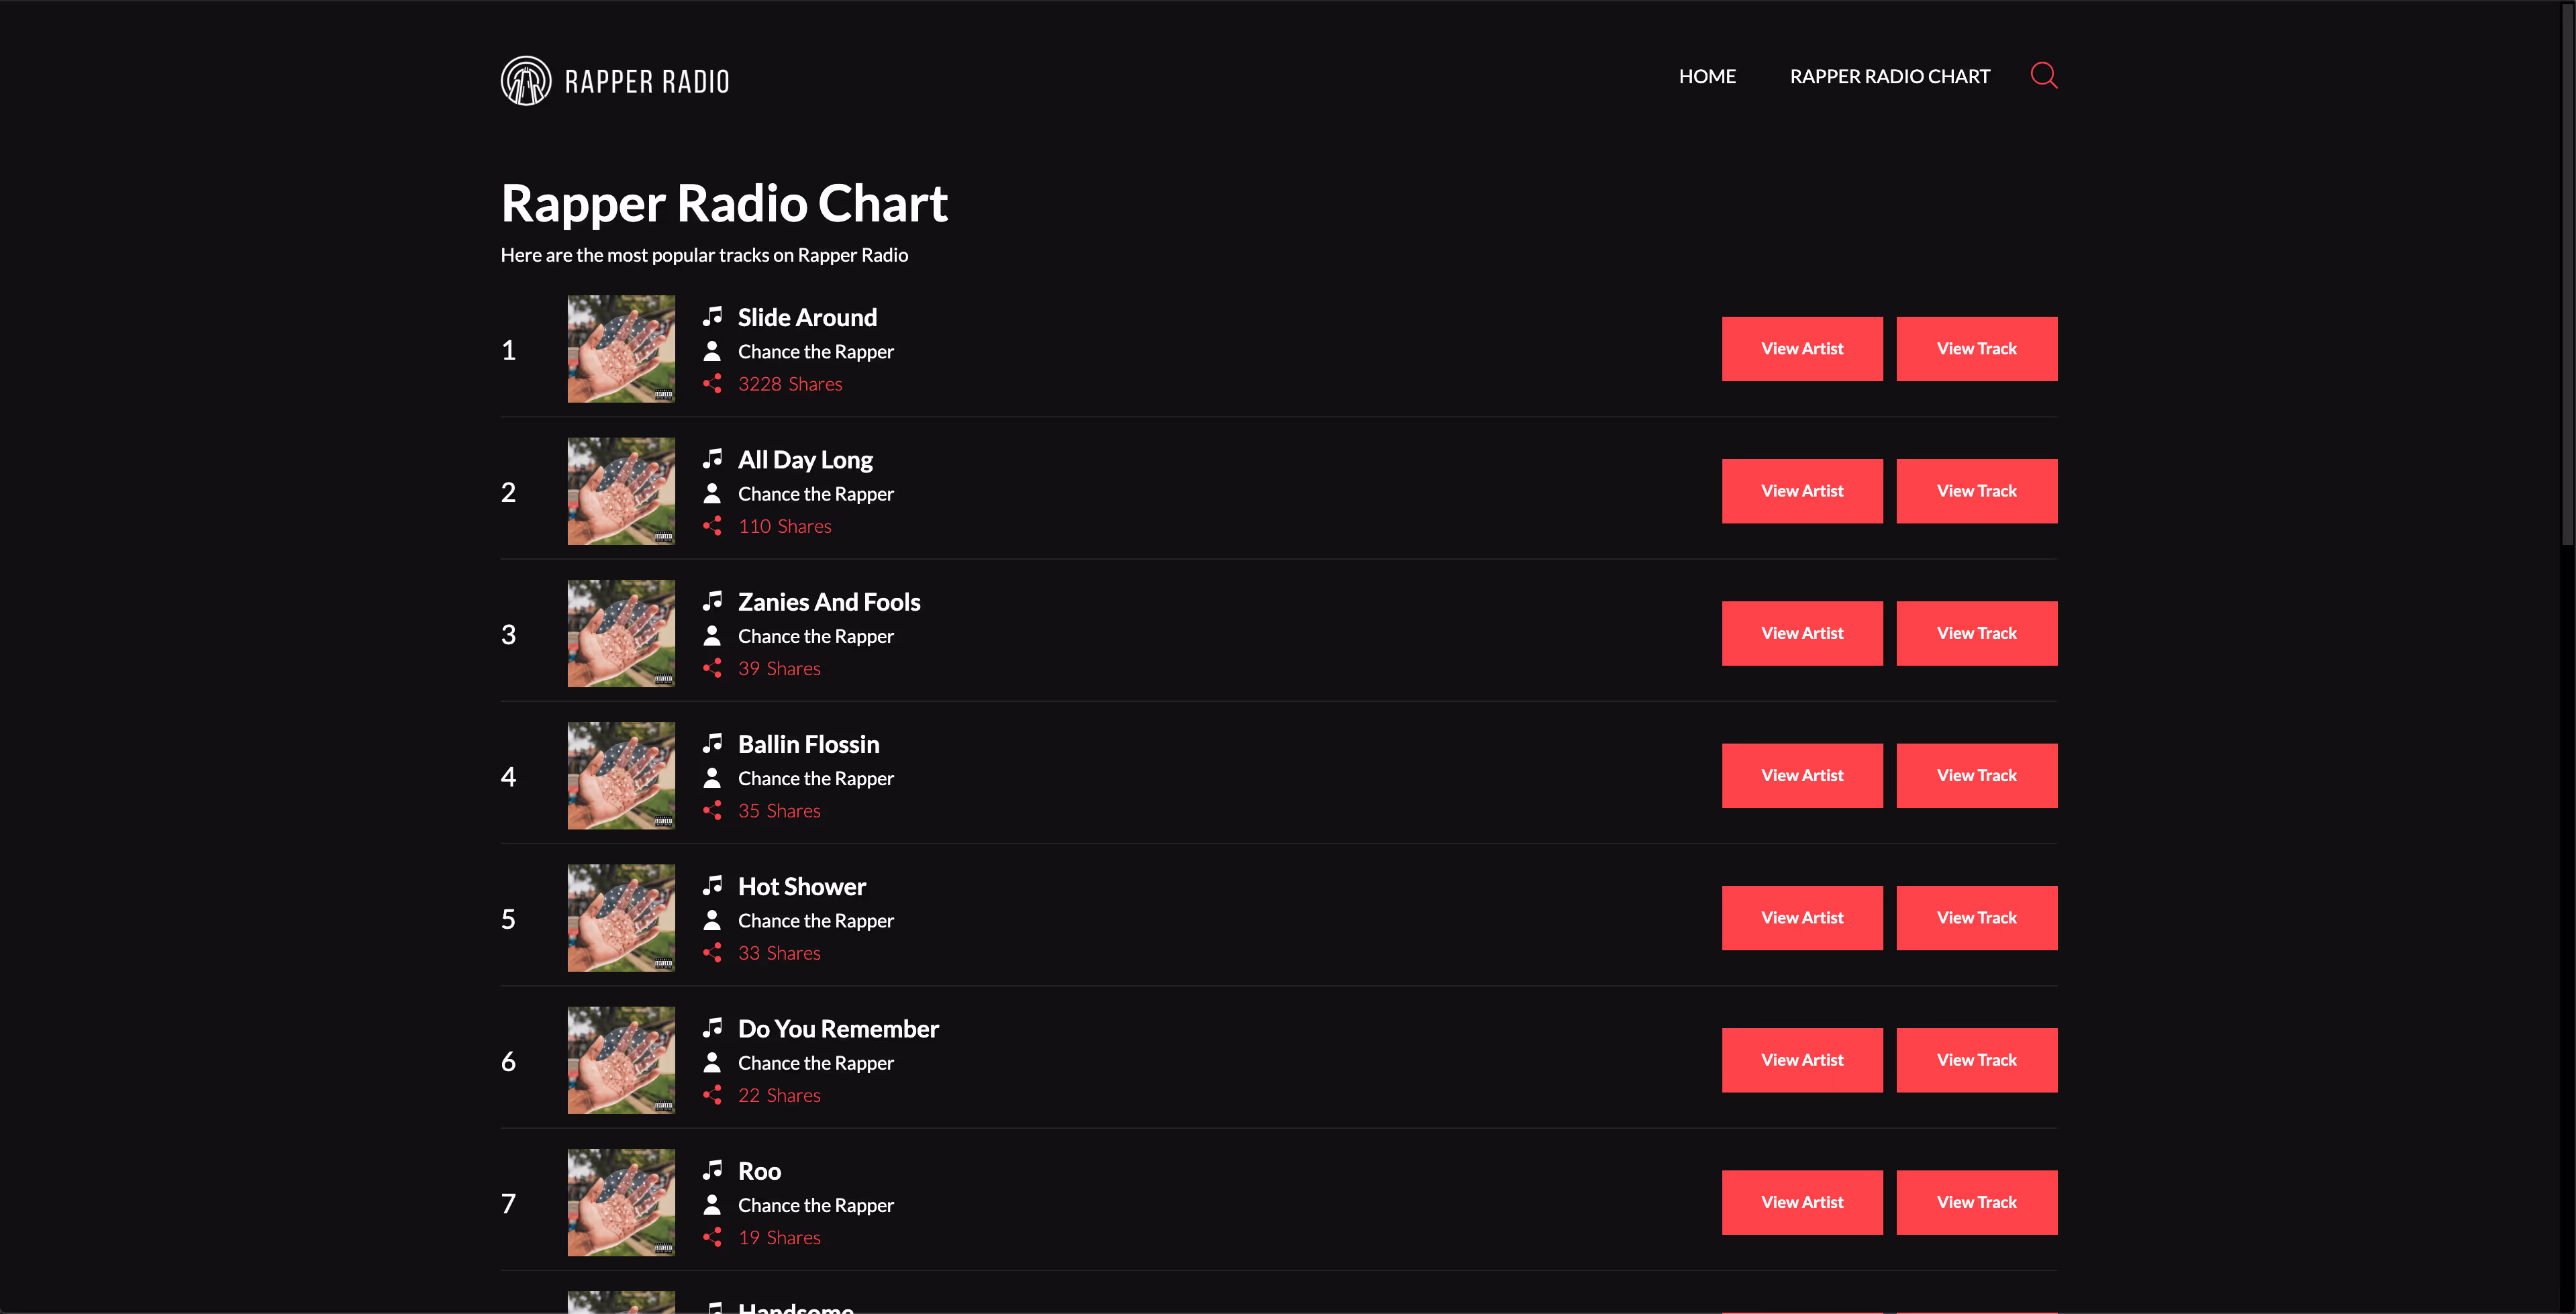Screen dimensions: 2576x1314
Task: Click the Do You Remember track title
Action: 838,1028
